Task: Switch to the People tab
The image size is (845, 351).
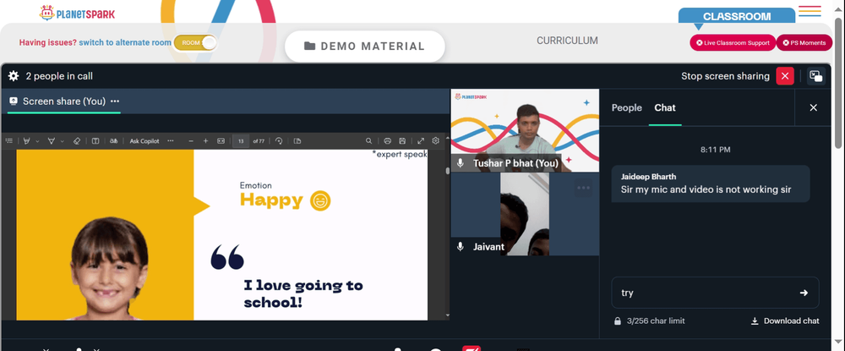Action: point(627,107)
